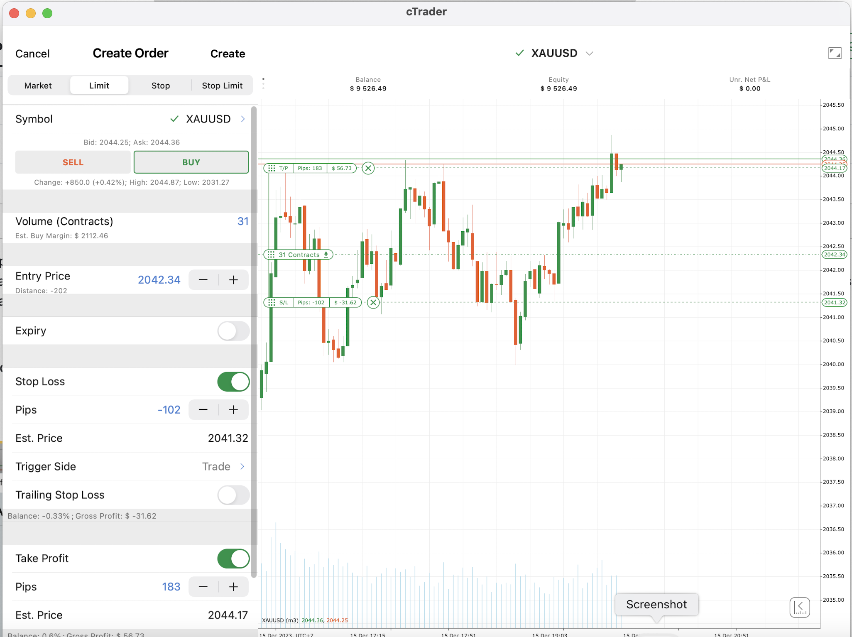The height and width of the screenshot is (637, 852).
Task: Click the order panel vertical scrollbar
Action: click(x=254, y=341)
